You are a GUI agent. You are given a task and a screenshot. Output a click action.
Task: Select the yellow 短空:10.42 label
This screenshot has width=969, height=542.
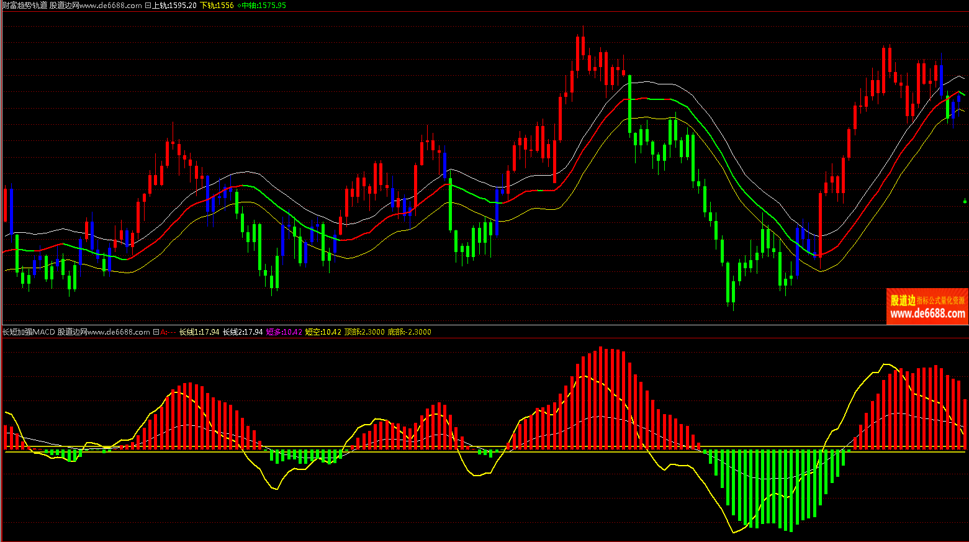(323, 332)
